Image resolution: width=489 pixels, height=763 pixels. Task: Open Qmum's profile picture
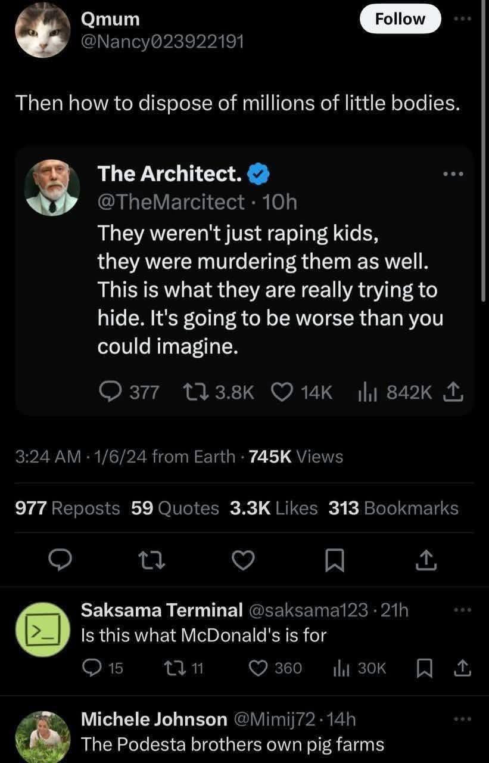pos(42,30)
